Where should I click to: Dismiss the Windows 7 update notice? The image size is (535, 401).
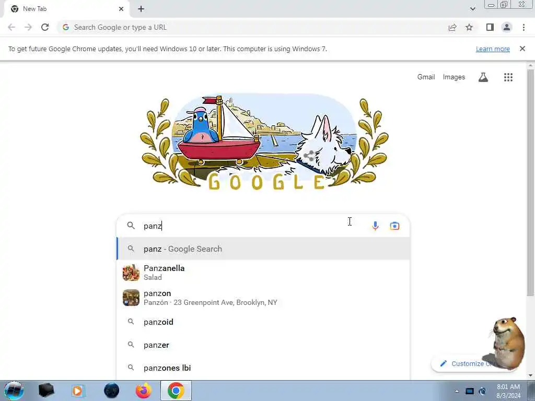pyautogui.click(x=522, y=49)
